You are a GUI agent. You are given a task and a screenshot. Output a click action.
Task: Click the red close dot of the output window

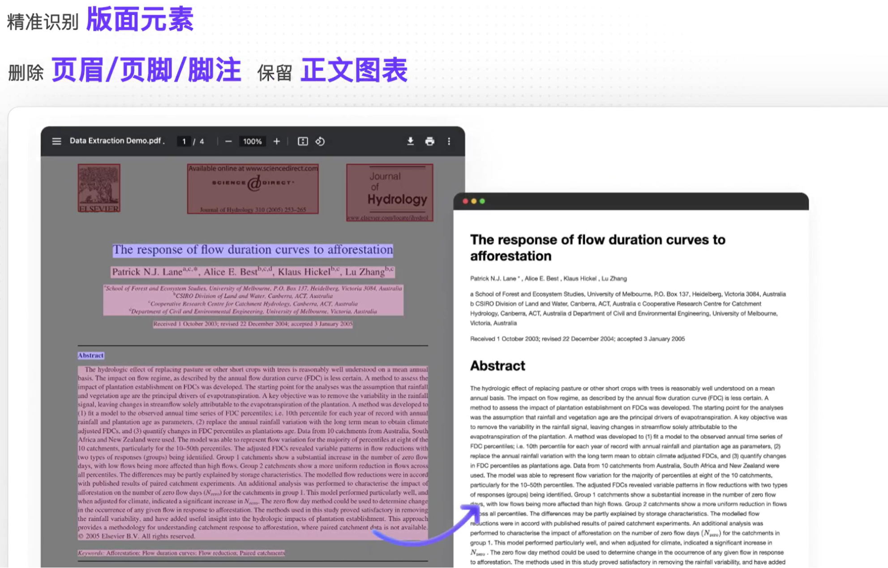click(465, 201)
